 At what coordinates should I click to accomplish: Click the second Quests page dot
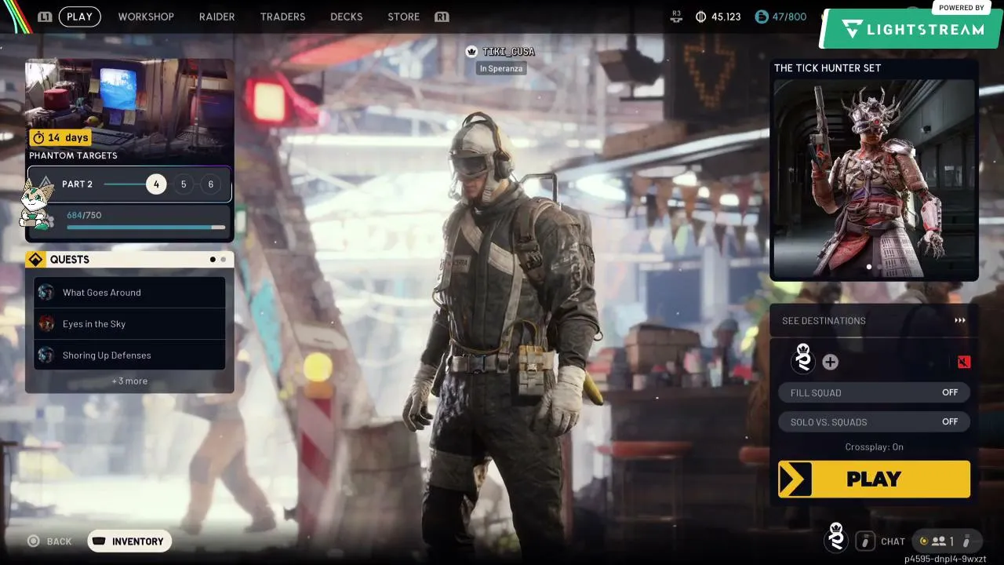click(x=224, y=260)
